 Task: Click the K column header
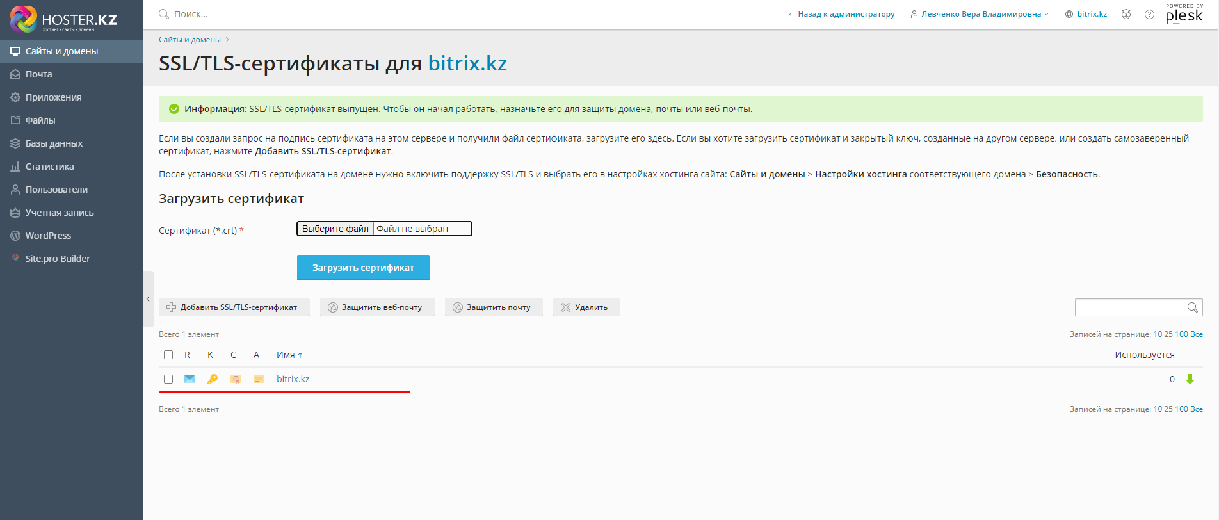coord(210,355)
